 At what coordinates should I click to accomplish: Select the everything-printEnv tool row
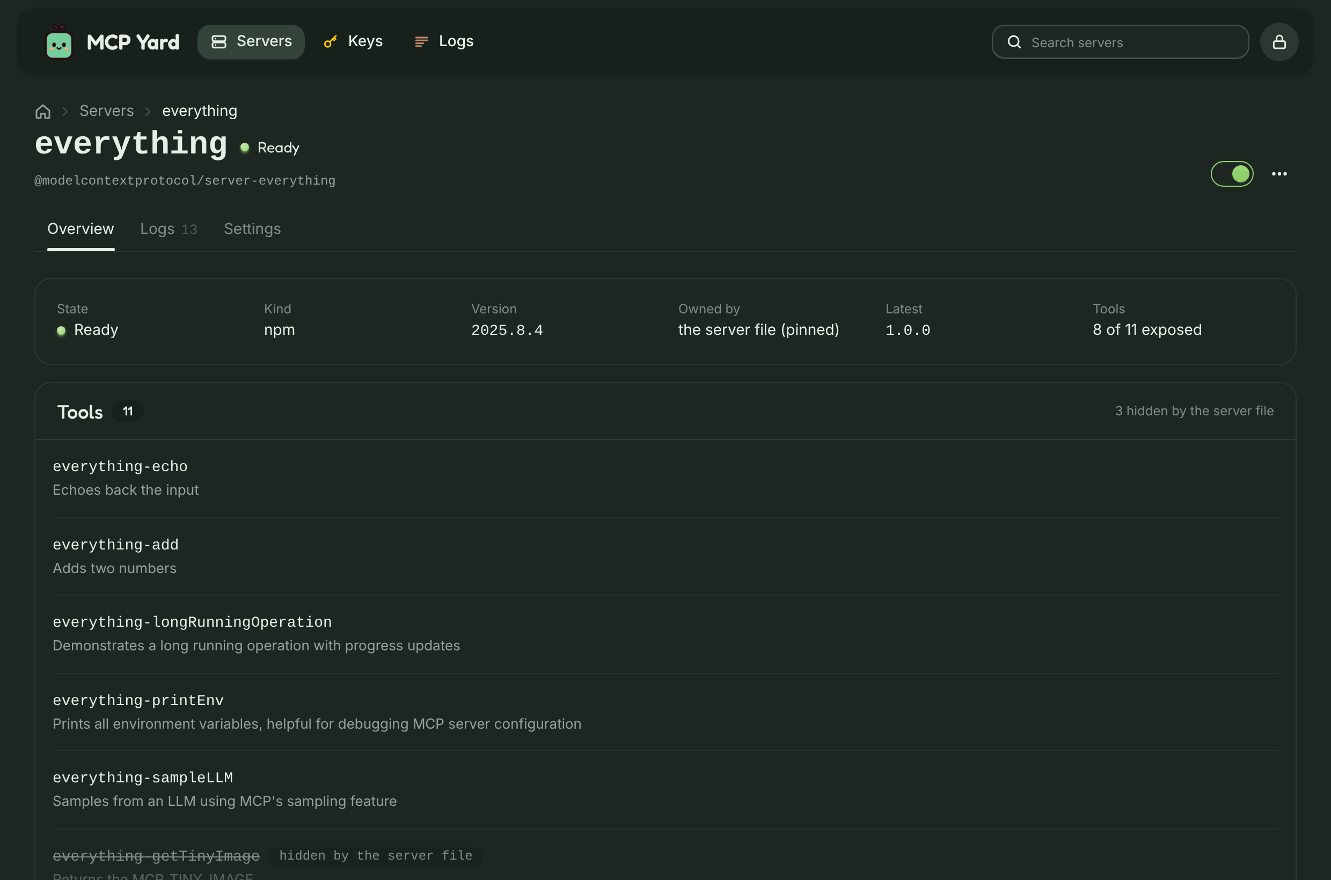click(x=665, y=712)
